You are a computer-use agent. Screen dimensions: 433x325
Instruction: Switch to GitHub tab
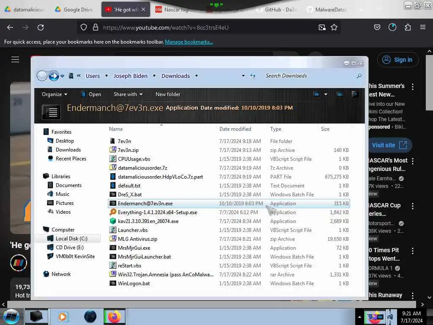point(277,10)
